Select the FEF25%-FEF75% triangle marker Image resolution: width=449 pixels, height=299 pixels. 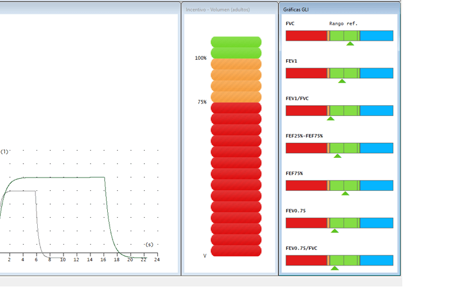pos(338,156)
